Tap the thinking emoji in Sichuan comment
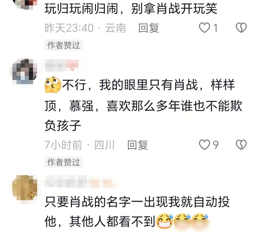Screen dimensions: 261x232 (53, 85)
